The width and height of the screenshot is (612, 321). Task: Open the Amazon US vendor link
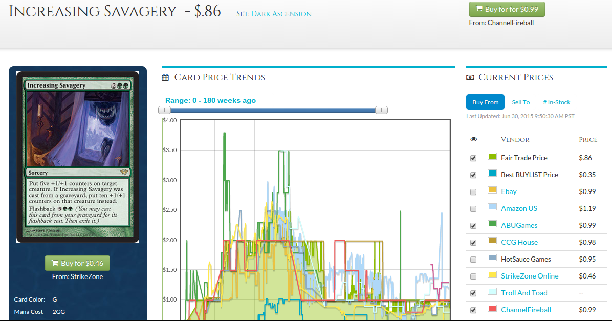pyautogui.click(x=519, y=208)
